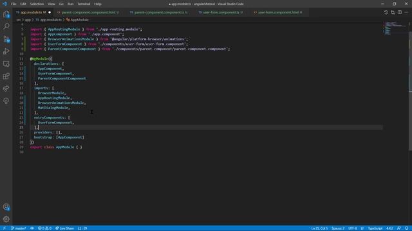Click the entryComponents property name

pyautogui.click(x=49, y=117)
